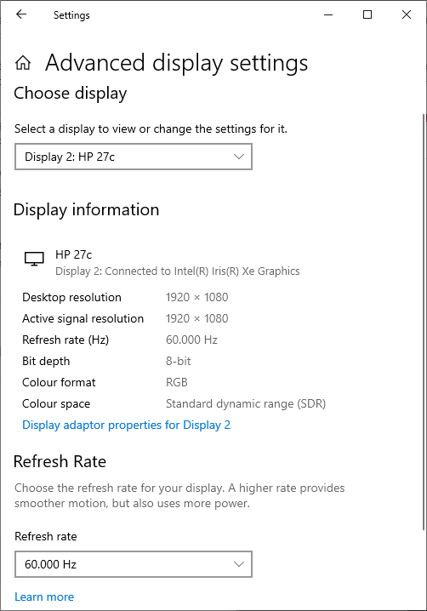Click the Standard dynamic range (SDR) value
The height and width of the screenshot is (611, 427).
[246, 403]
